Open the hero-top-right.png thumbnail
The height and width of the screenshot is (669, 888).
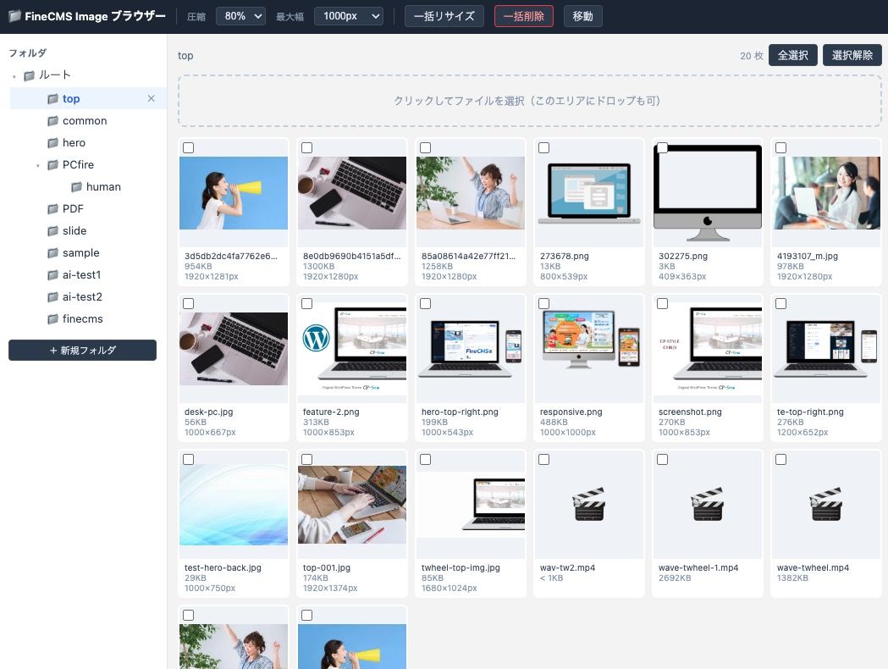471,349
